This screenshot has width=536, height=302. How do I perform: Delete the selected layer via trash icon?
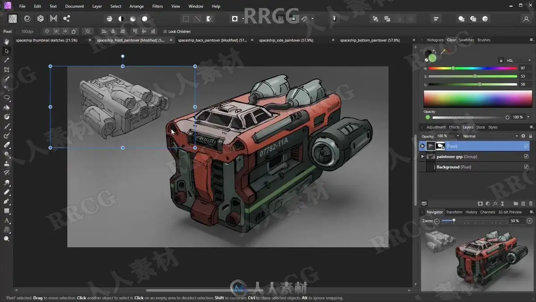point(531,203)
